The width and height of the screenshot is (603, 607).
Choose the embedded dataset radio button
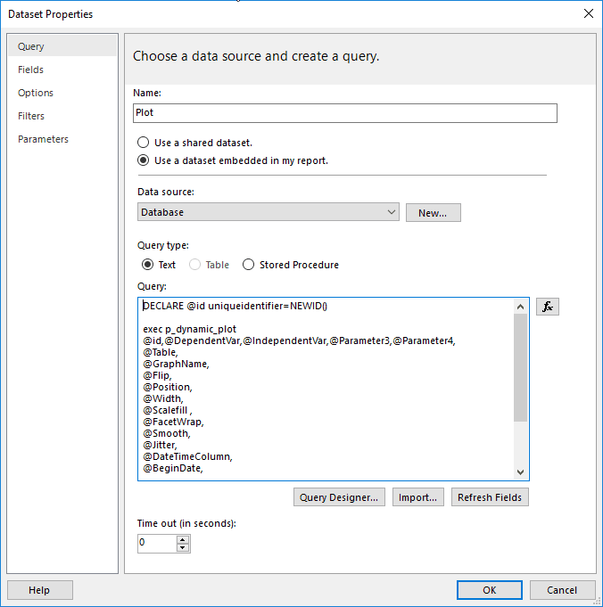click(x=143, y=161)
